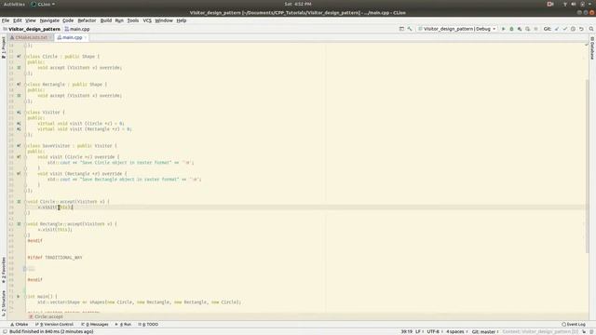596x335 pixels.
Task: Open Search Everywhere magnifier icon
Action: pyautogui.click(x=591, y=29)
